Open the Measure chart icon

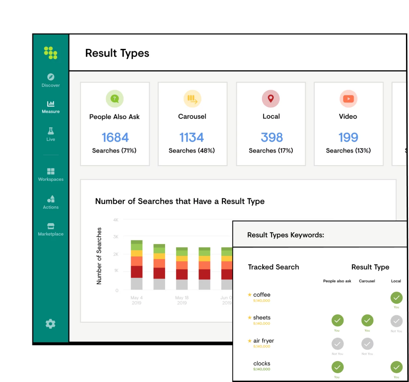(51, 103)
